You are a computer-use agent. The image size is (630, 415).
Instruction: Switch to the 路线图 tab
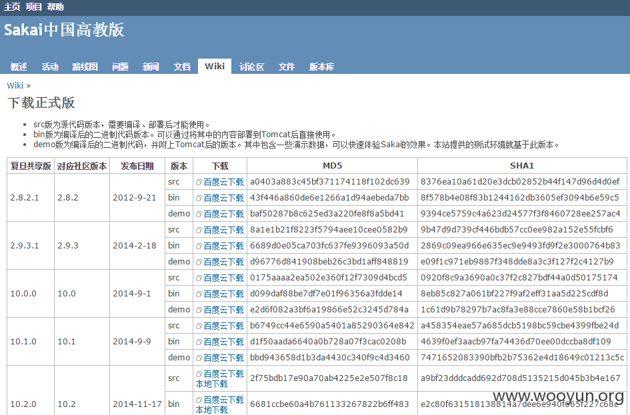point(85,67)
